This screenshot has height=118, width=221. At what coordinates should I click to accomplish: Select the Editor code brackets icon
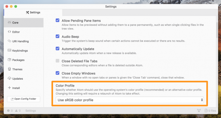click(x=10, y=32)
